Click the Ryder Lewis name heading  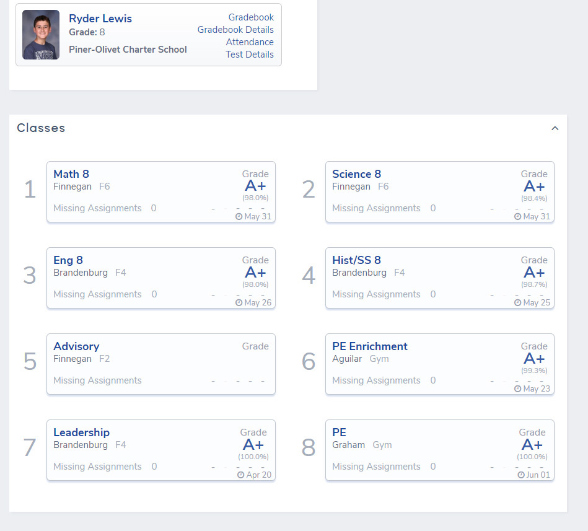100,19
